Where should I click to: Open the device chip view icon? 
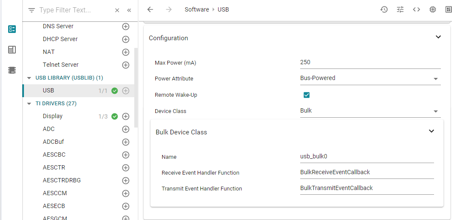point(433,9)
